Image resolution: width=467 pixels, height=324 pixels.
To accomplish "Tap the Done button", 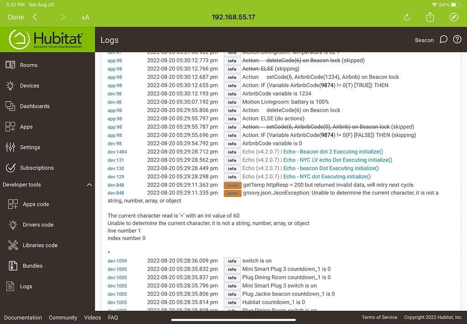I will point(16,17).
